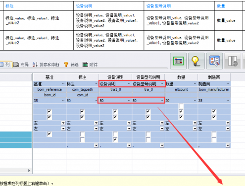Click the -- button beside the 数量 title cell
Image resolution: width=245 pixels, height=186 pixels.
point(195,84)
